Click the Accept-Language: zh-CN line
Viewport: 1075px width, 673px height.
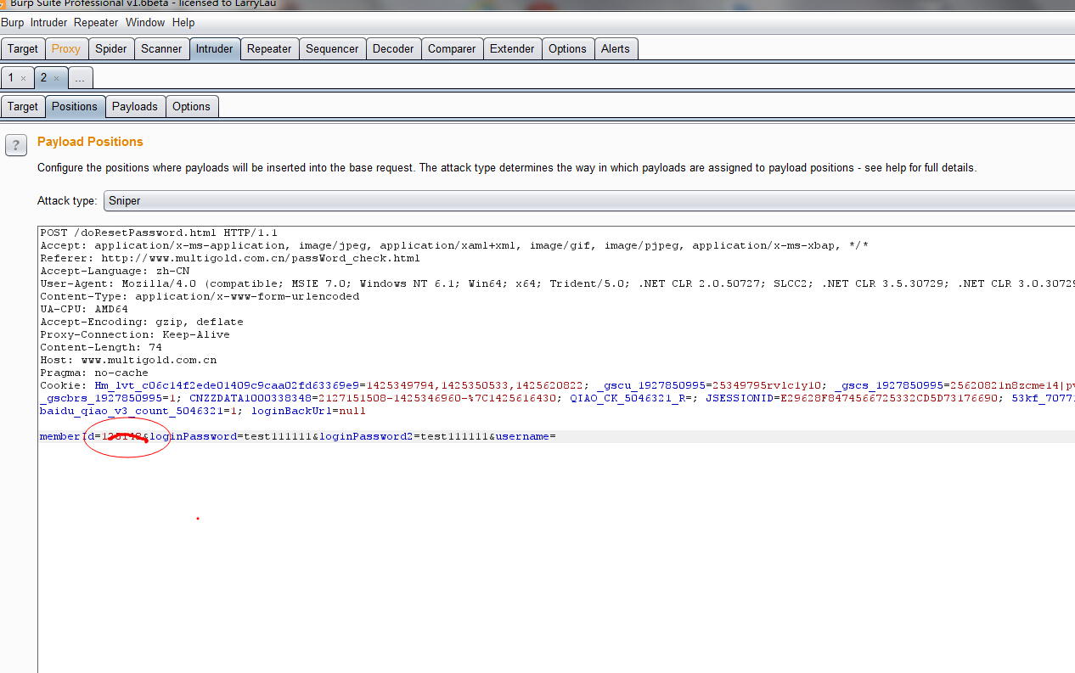[x=115, y=271]
